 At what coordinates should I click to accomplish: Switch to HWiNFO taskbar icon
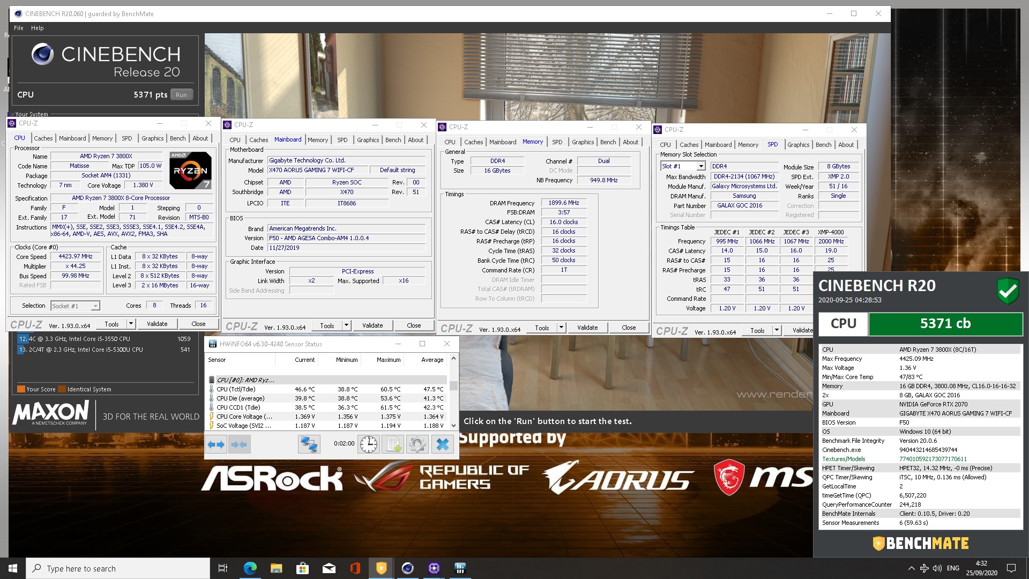(x=460, y=568)
